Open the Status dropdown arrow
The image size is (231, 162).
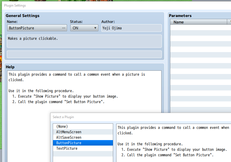point(95,28)
